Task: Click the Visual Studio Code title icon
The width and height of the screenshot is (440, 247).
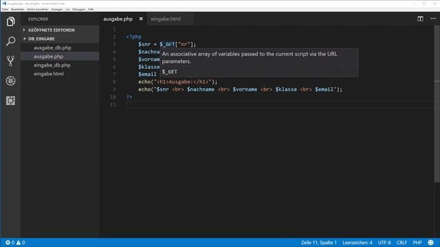Action: click(x=4, y=3)
